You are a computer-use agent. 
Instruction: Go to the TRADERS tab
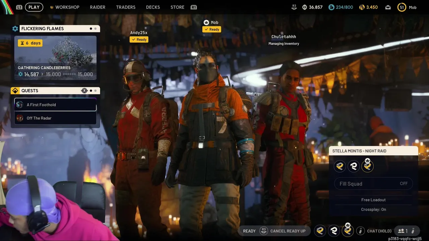point(126,7)
